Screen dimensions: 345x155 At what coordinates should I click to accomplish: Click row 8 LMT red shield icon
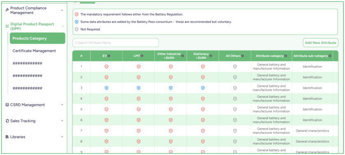coord(139,141)
